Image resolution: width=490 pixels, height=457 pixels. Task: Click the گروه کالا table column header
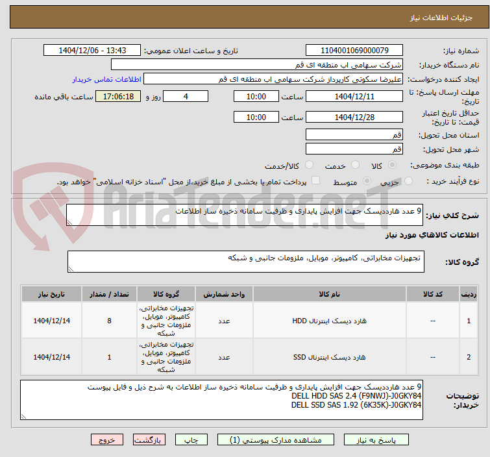pos(166,294)
